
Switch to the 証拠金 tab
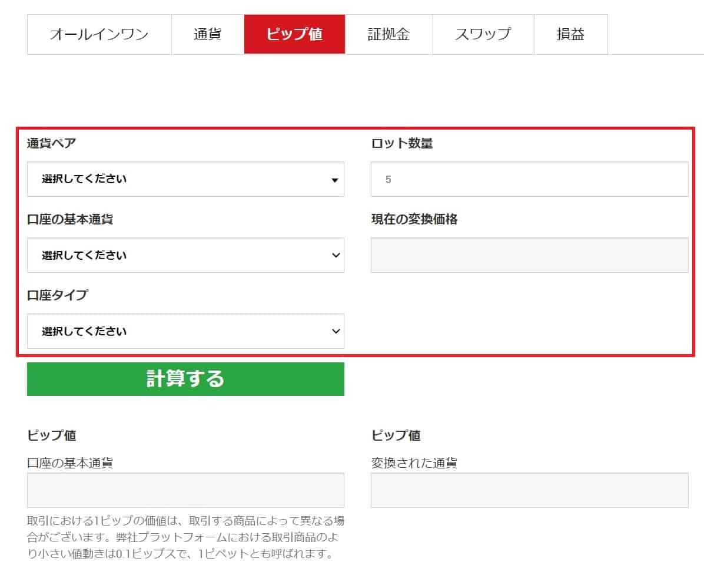pyautogui.click(x=389, y=34)
